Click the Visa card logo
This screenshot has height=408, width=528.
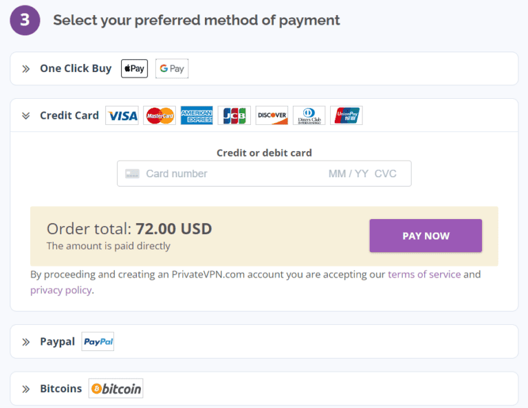(x=122, y=115)
